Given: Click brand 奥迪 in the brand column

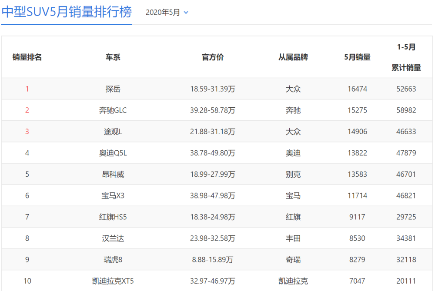Looking at the screenshot, I should pos(293,153).
